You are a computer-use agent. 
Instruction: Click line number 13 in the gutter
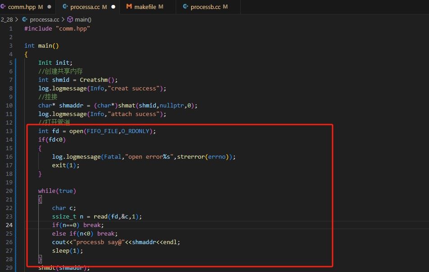[9, 131]
